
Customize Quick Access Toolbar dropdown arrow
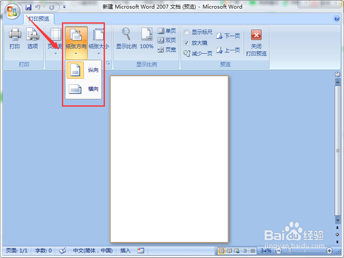pyautogui.click(x=64, y=7)
